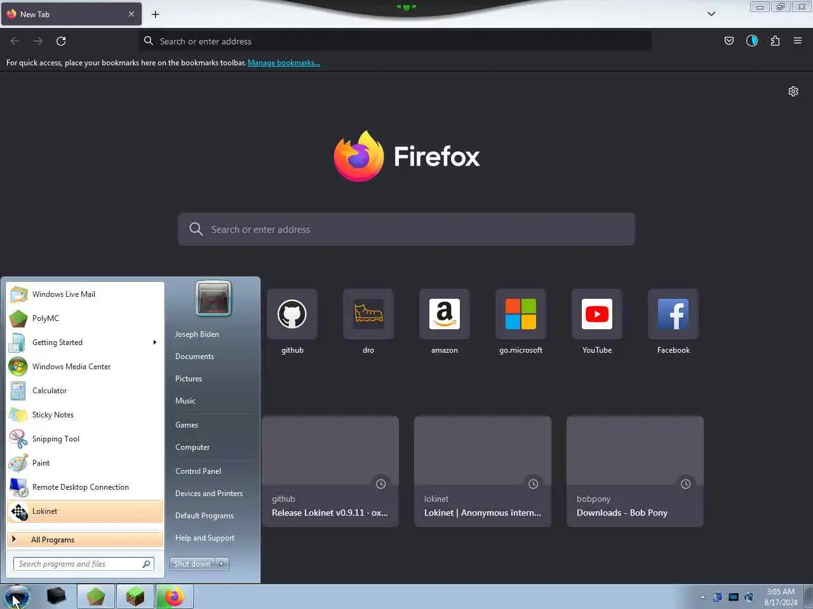The width and height of the screenshot is (813, 609).
Task: Click the Shut down button
Action: click(x=192, y=564)
